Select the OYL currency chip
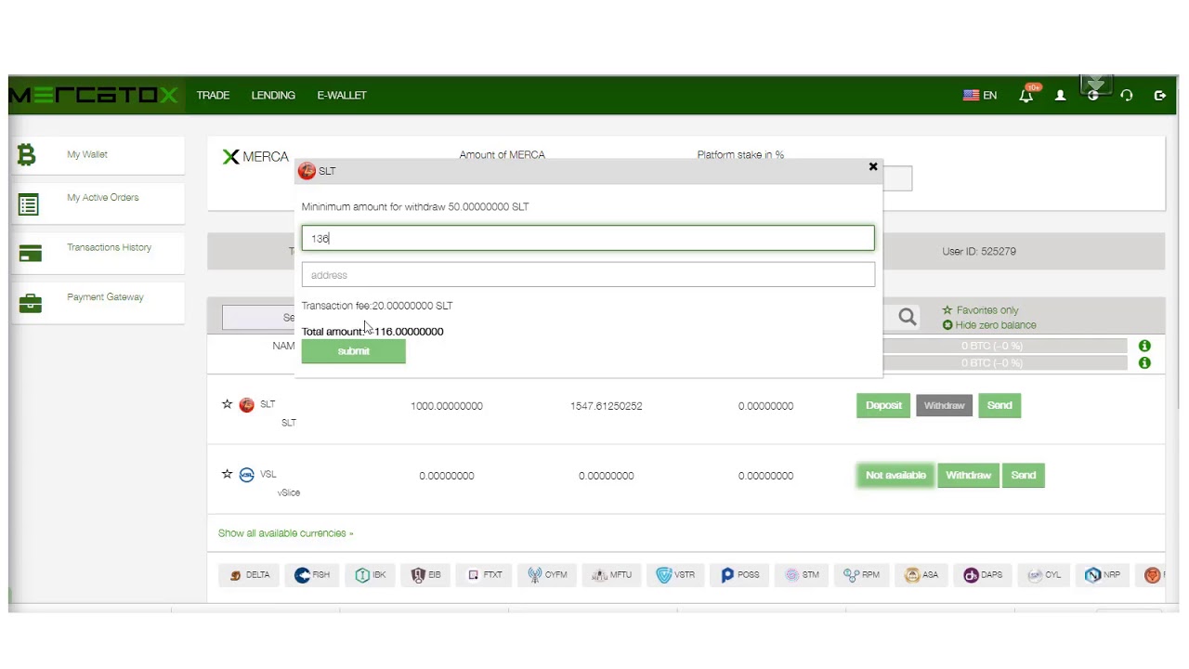 coord(1044,575)
